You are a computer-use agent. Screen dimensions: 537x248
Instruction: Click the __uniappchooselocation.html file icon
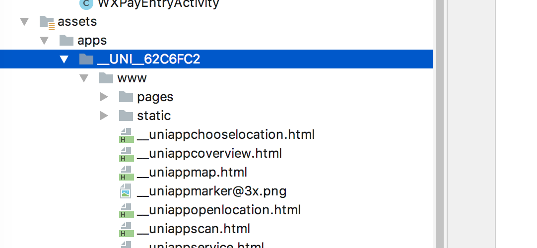pyautogui.click(x=126, y=135)
